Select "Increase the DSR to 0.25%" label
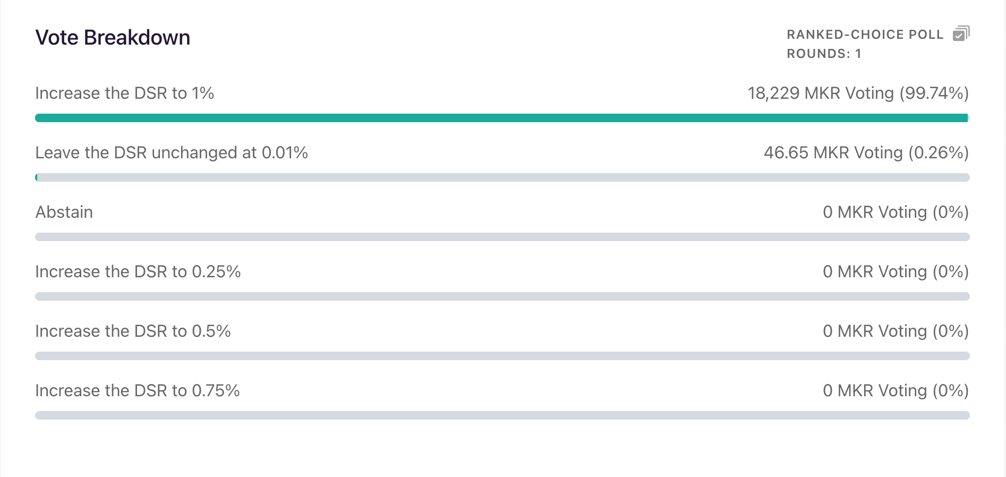 click(138, 271)
